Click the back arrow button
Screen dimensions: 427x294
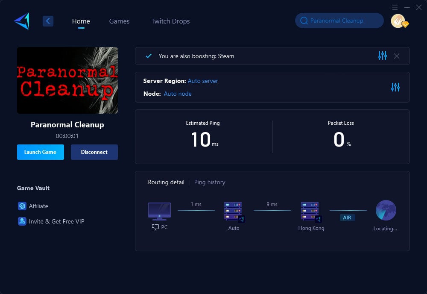[x=48, y=21]
